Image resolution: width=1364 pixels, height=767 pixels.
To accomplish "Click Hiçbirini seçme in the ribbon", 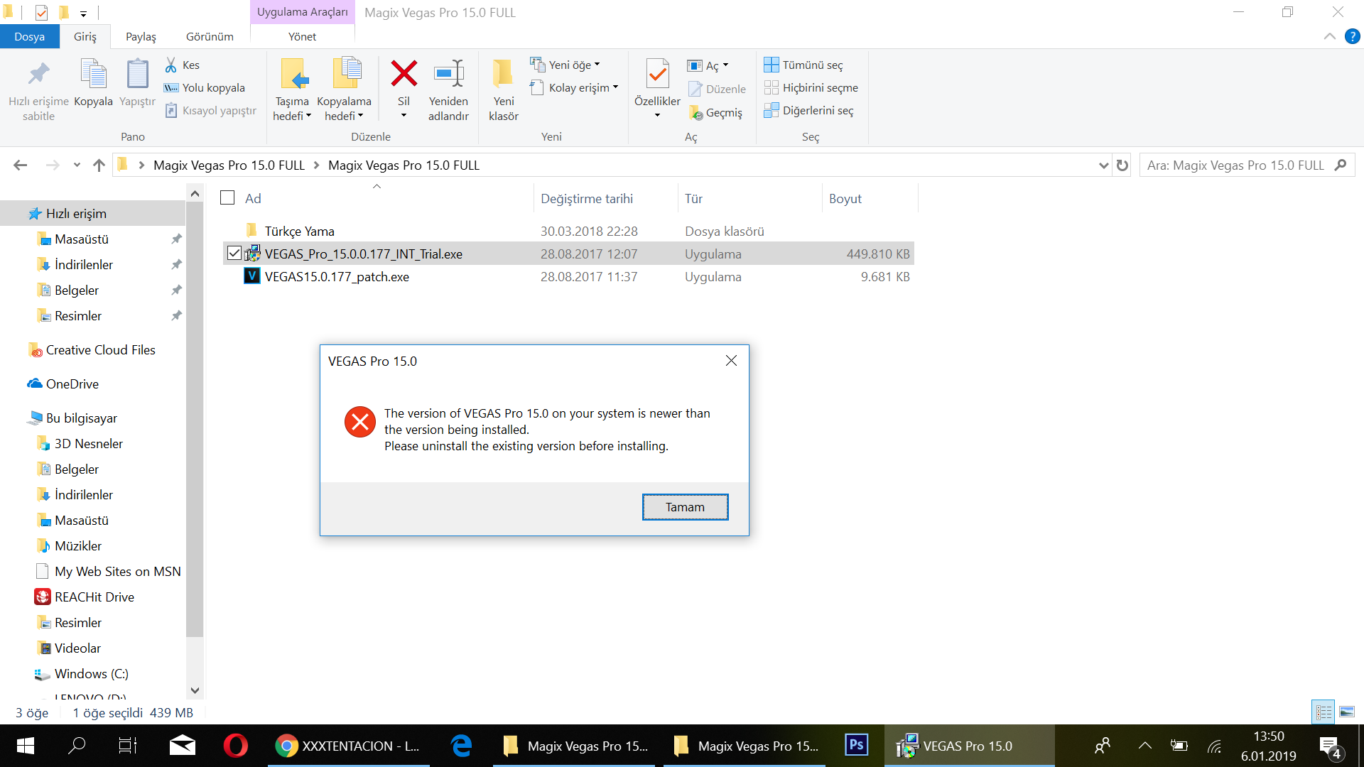I will (x=811, y=87).
